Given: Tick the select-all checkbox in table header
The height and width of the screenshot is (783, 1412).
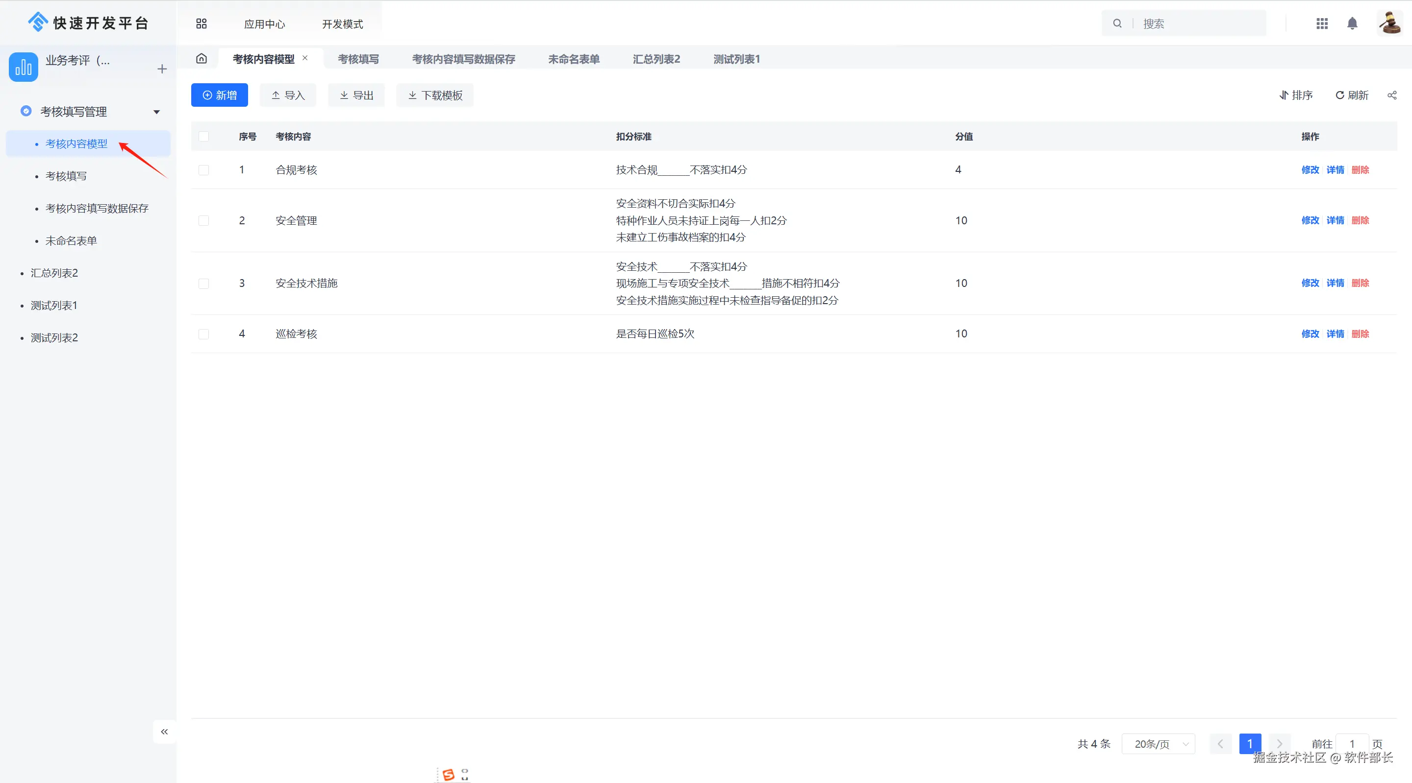Looking at the screenshot, I should 203,136.
